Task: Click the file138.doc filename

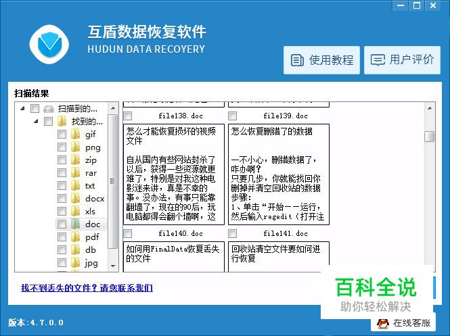Action: [x=181, y=116]
